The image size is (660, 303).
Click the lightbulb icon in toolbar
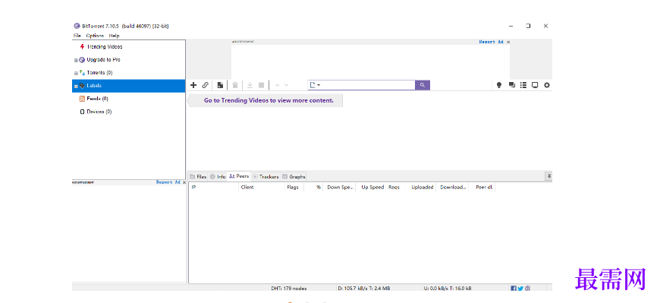tap(499, 85)
